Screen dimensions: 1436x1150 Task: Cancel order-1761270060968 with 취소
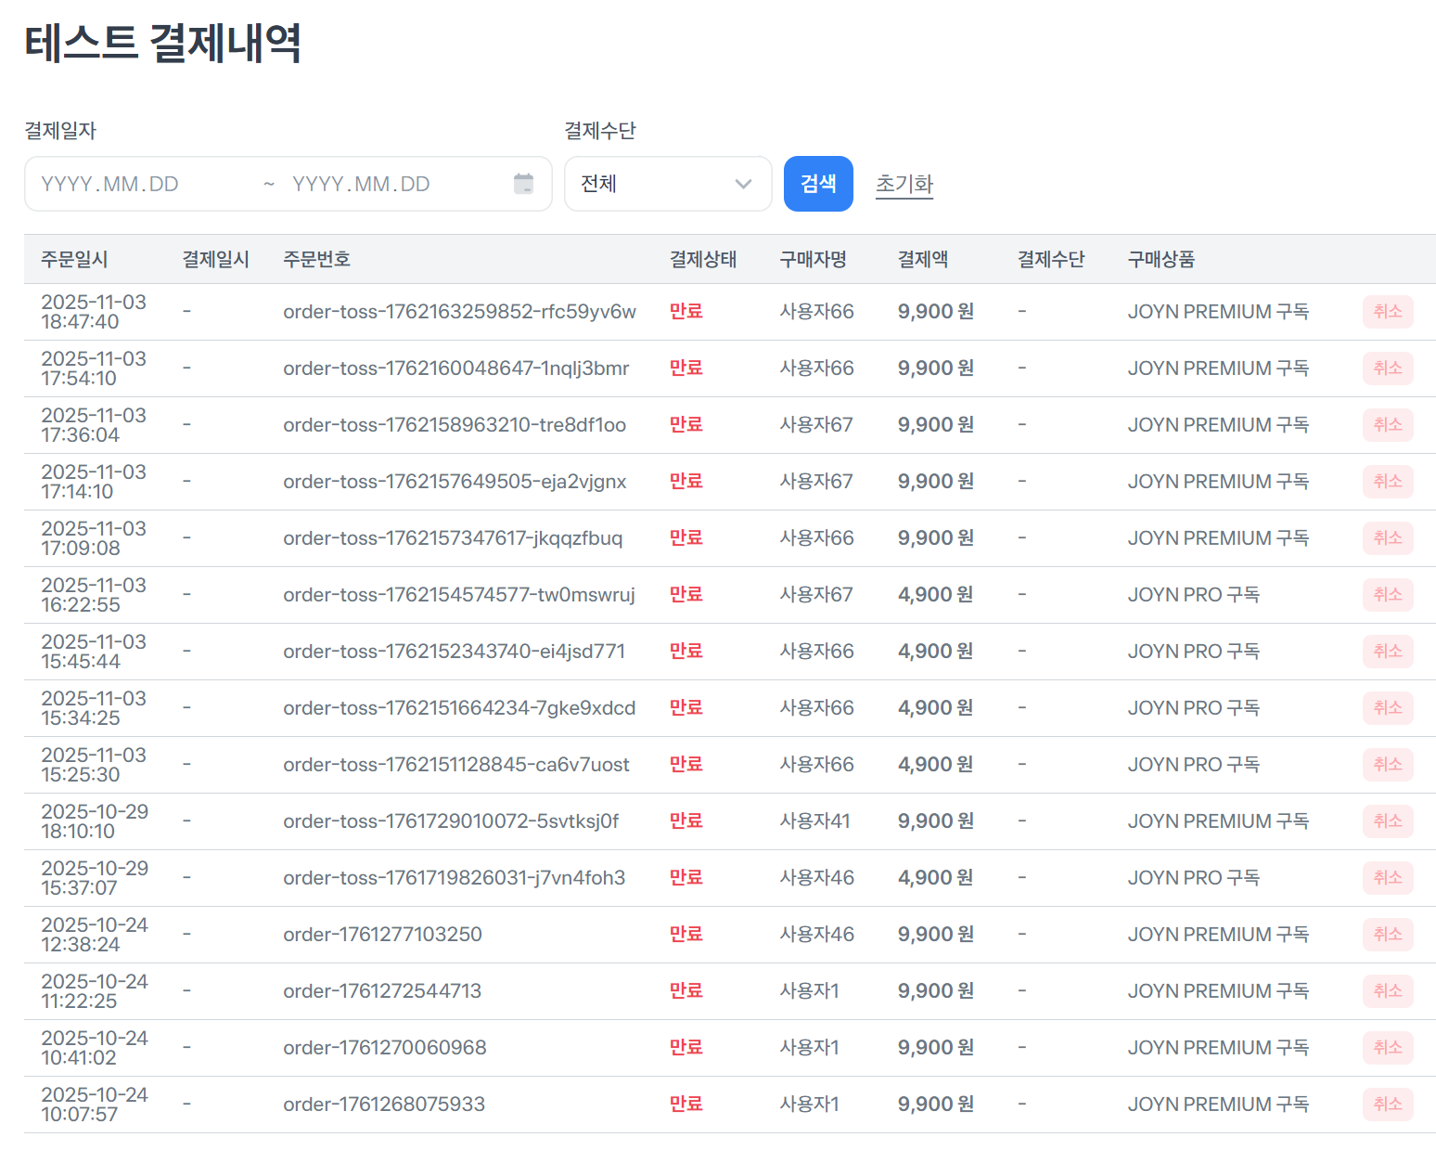(x=1388, y=1048)
